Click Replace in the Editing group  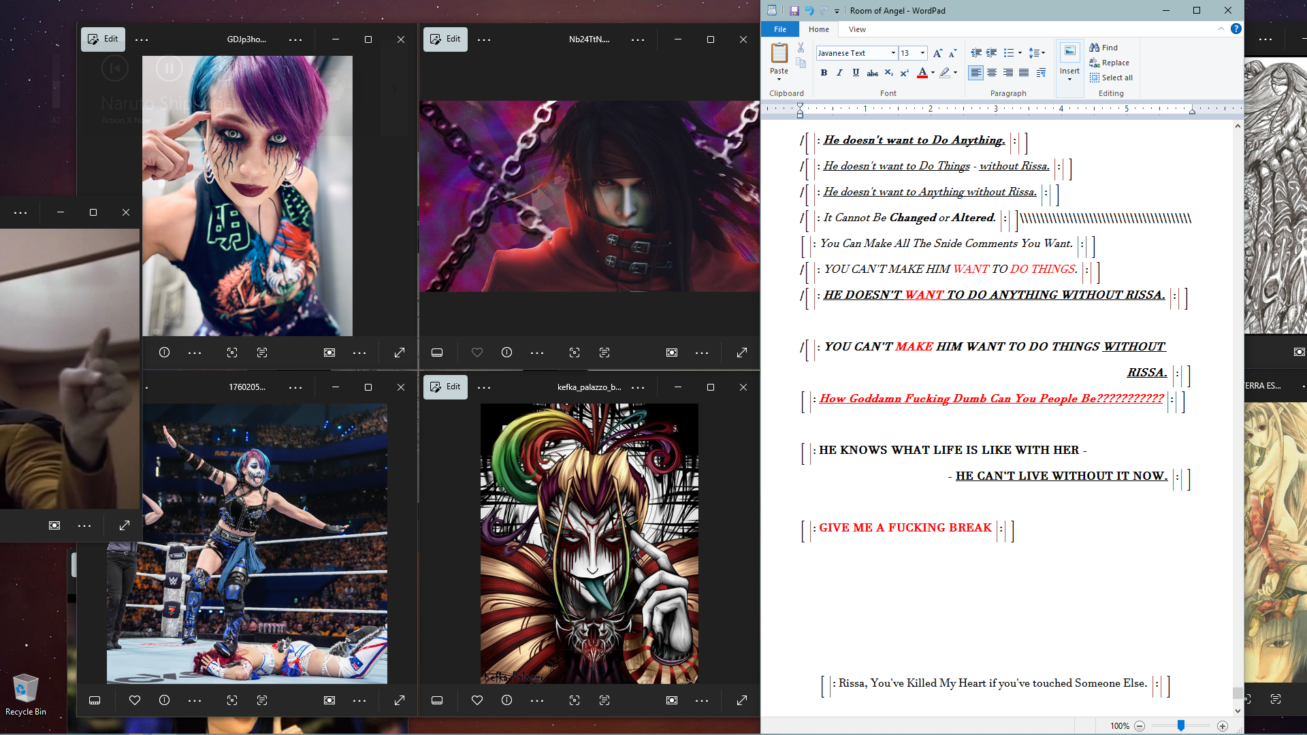click(1110, 63)
